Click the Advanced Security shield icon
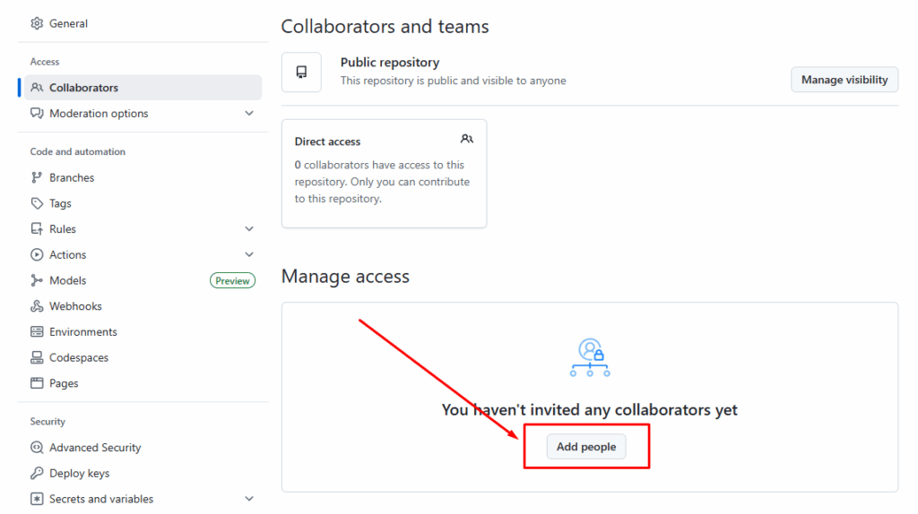 click(37, 448)
